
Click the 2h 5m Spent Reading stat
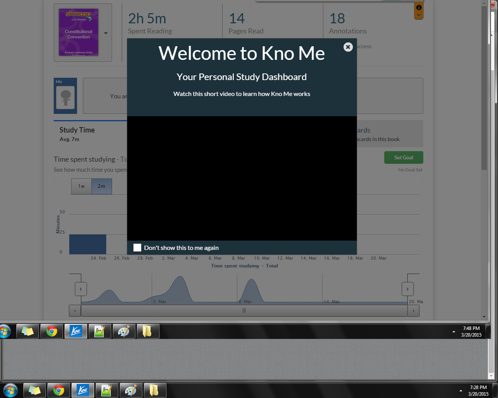pyautogui.click(x=150, y=23)
